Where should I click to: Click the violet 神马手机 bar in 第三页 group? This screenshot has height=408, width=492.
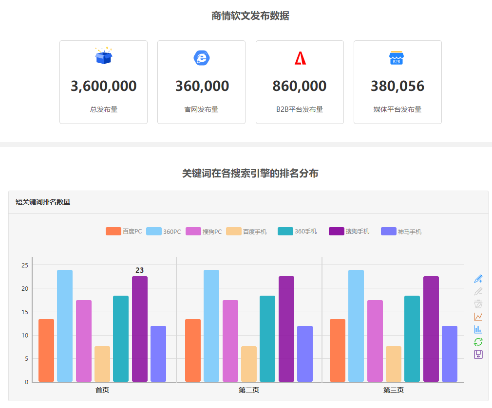[450, 354]
